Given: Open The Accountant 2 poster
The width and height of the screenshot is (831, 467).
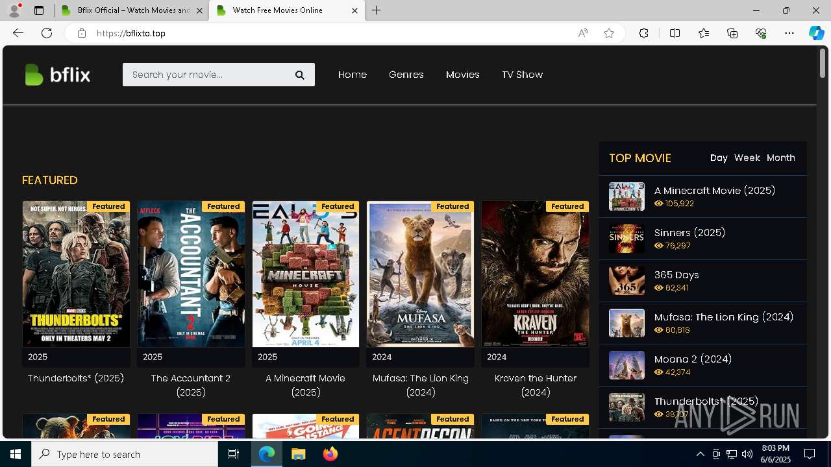Looking at the screenshot, I should (191, 274).
